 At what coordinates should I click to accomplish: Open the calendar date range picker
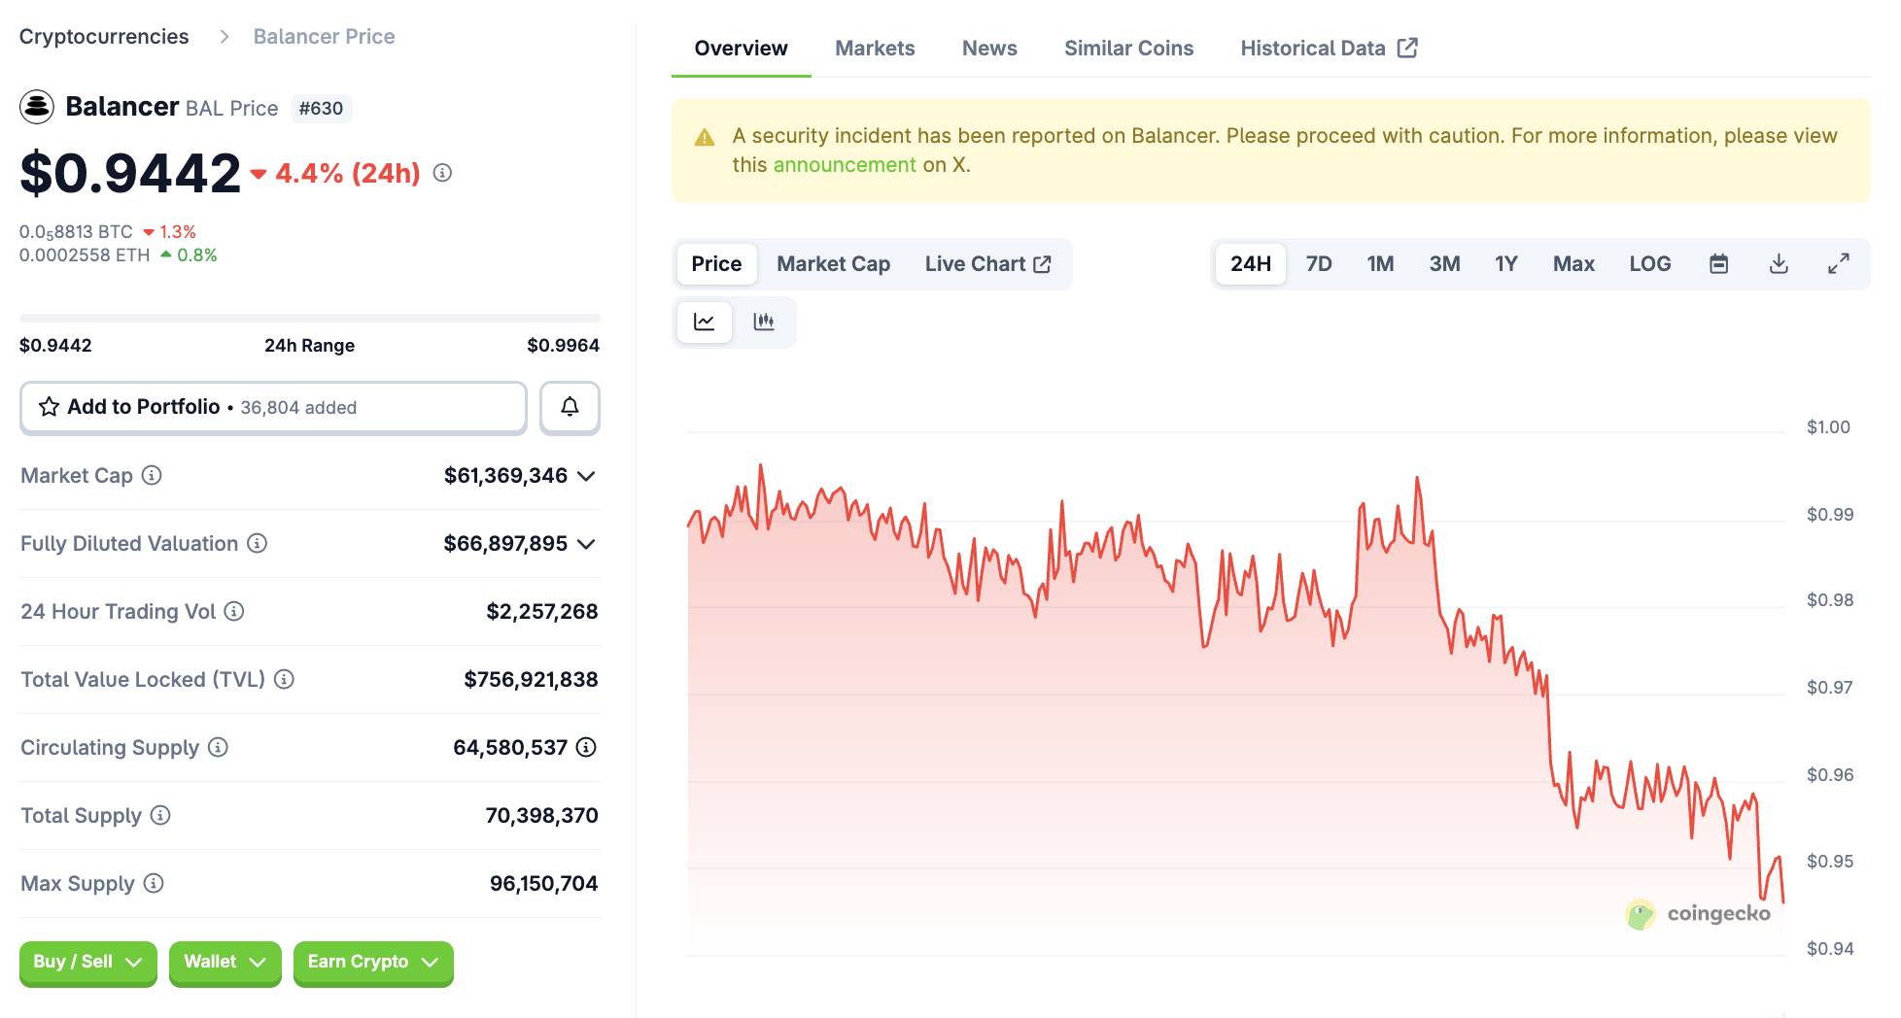click(x=1718, y=264)
